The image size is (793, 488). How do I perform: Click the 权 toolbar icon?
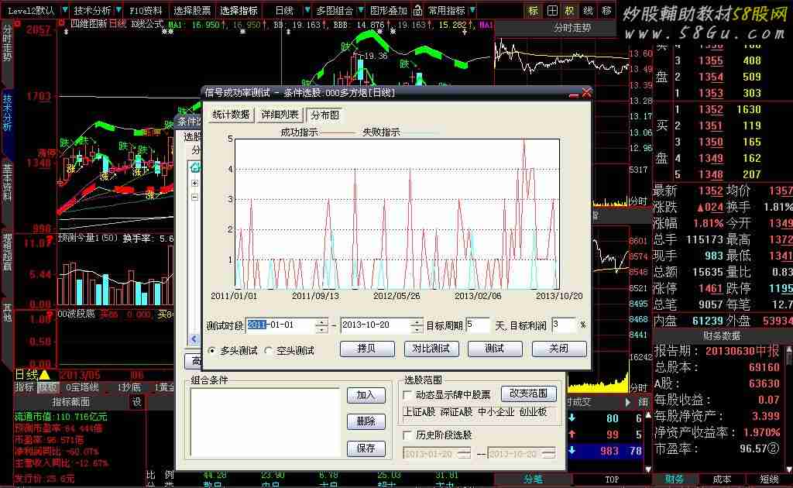[570, 11]
